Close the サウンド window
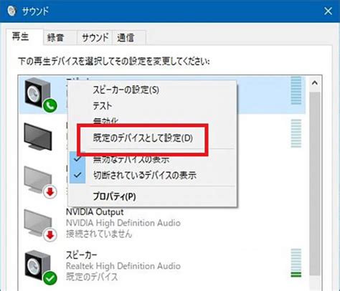 [328, 11]
